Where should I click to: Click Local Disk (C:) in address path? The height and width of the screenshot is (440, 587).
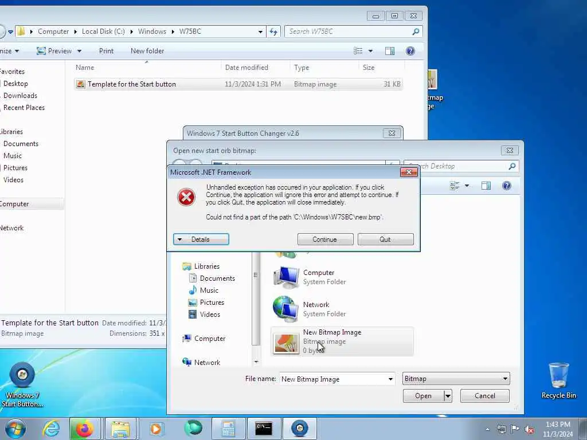tap(103, 32)
